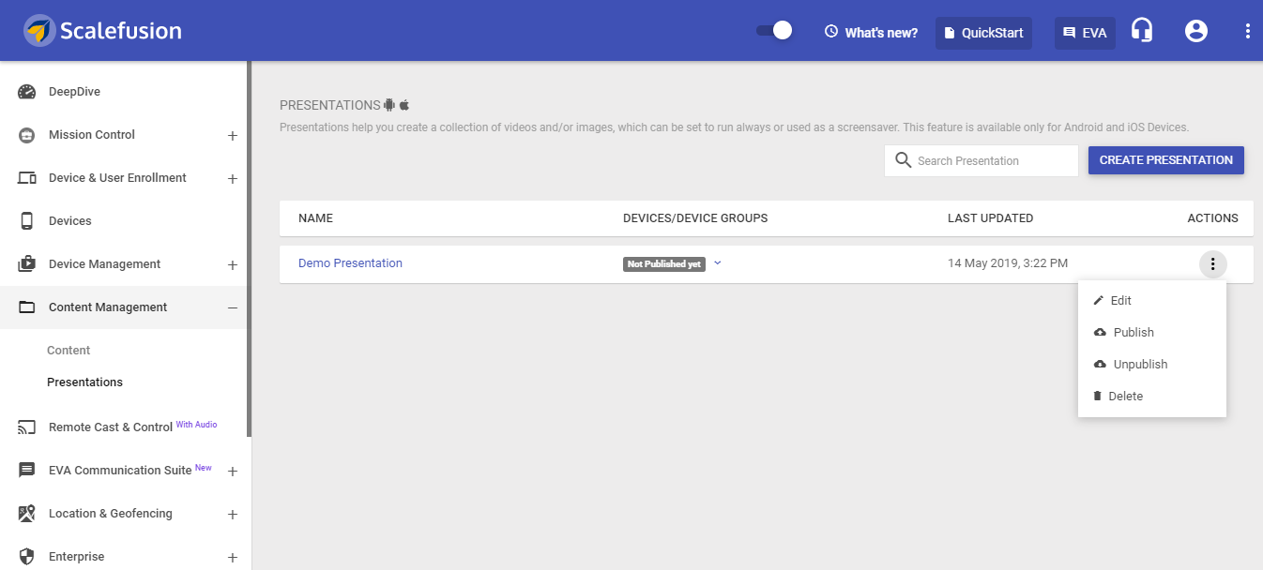The image size is (1263, 570).
Task: Expand the Enterprise section
Action: click(233, 558)
